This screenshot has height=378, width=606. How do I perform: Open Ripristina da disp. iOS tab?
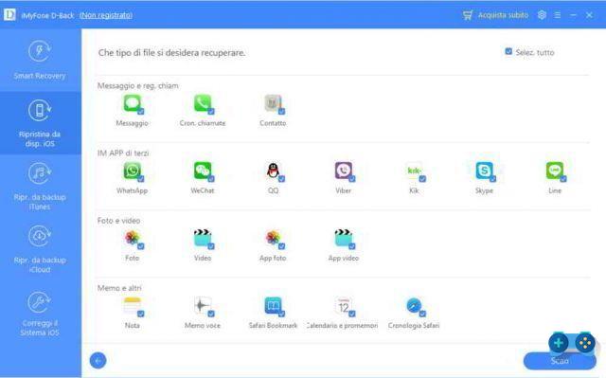click(x=40, y=123)
